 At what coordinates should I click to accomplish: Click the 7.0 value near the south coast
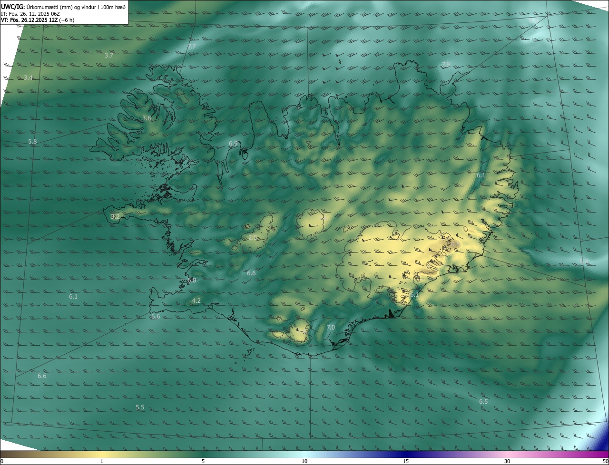click(331, 328)
